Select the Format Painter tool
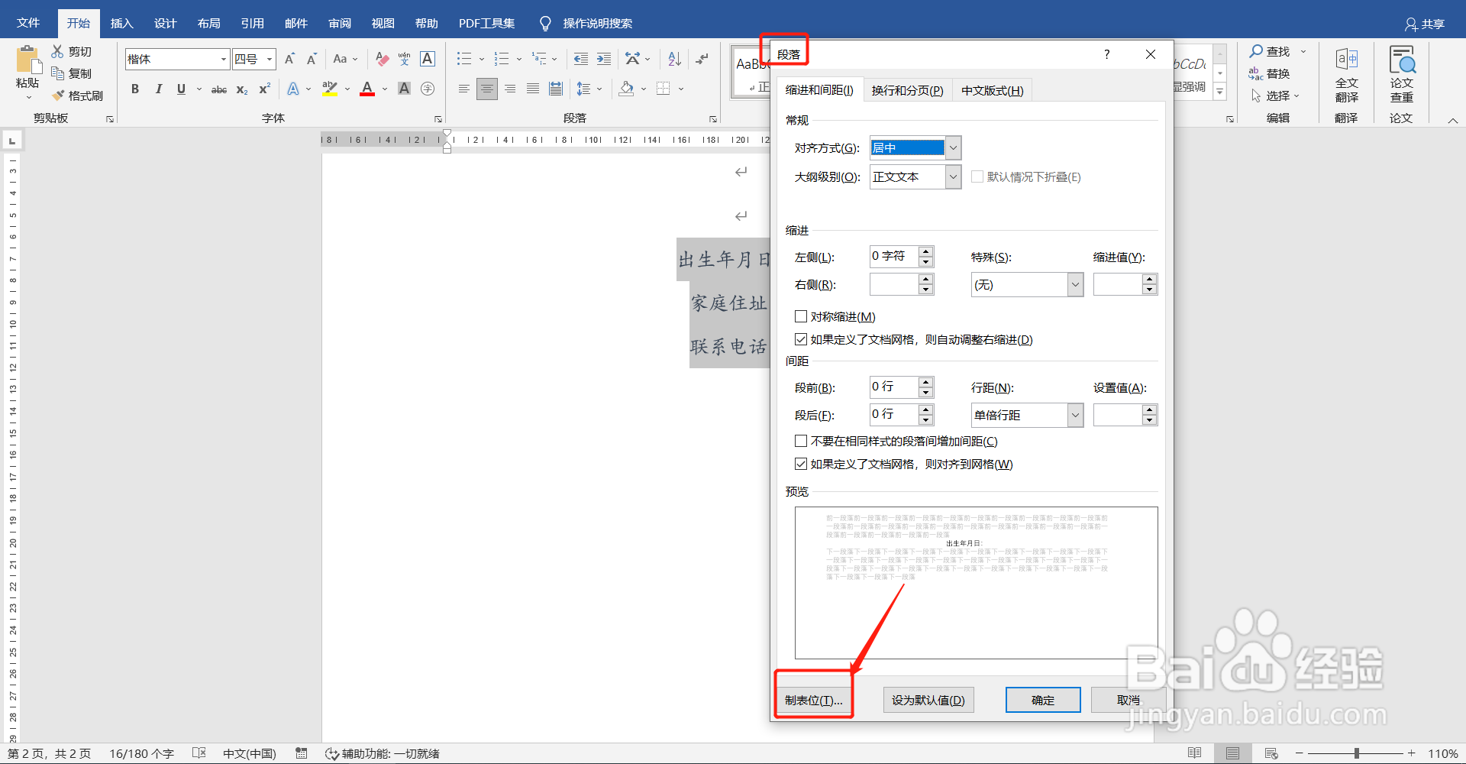This screenshot has height=764, width=1466. 77,95
